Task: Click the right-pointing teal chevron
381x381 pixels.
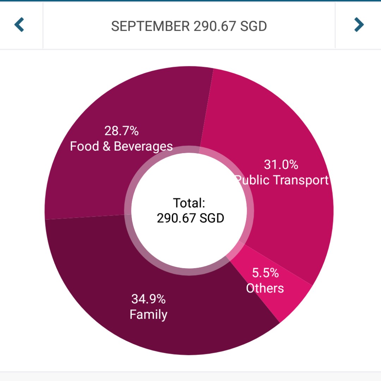Action: 359,25
